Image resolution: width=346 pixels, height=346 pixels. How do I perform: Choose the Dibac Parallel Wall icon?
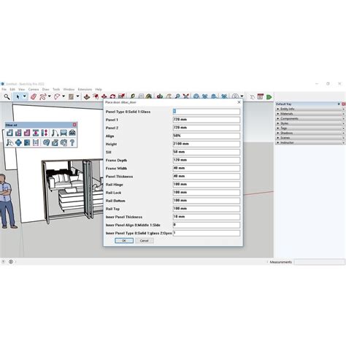[x=18, y=133]
